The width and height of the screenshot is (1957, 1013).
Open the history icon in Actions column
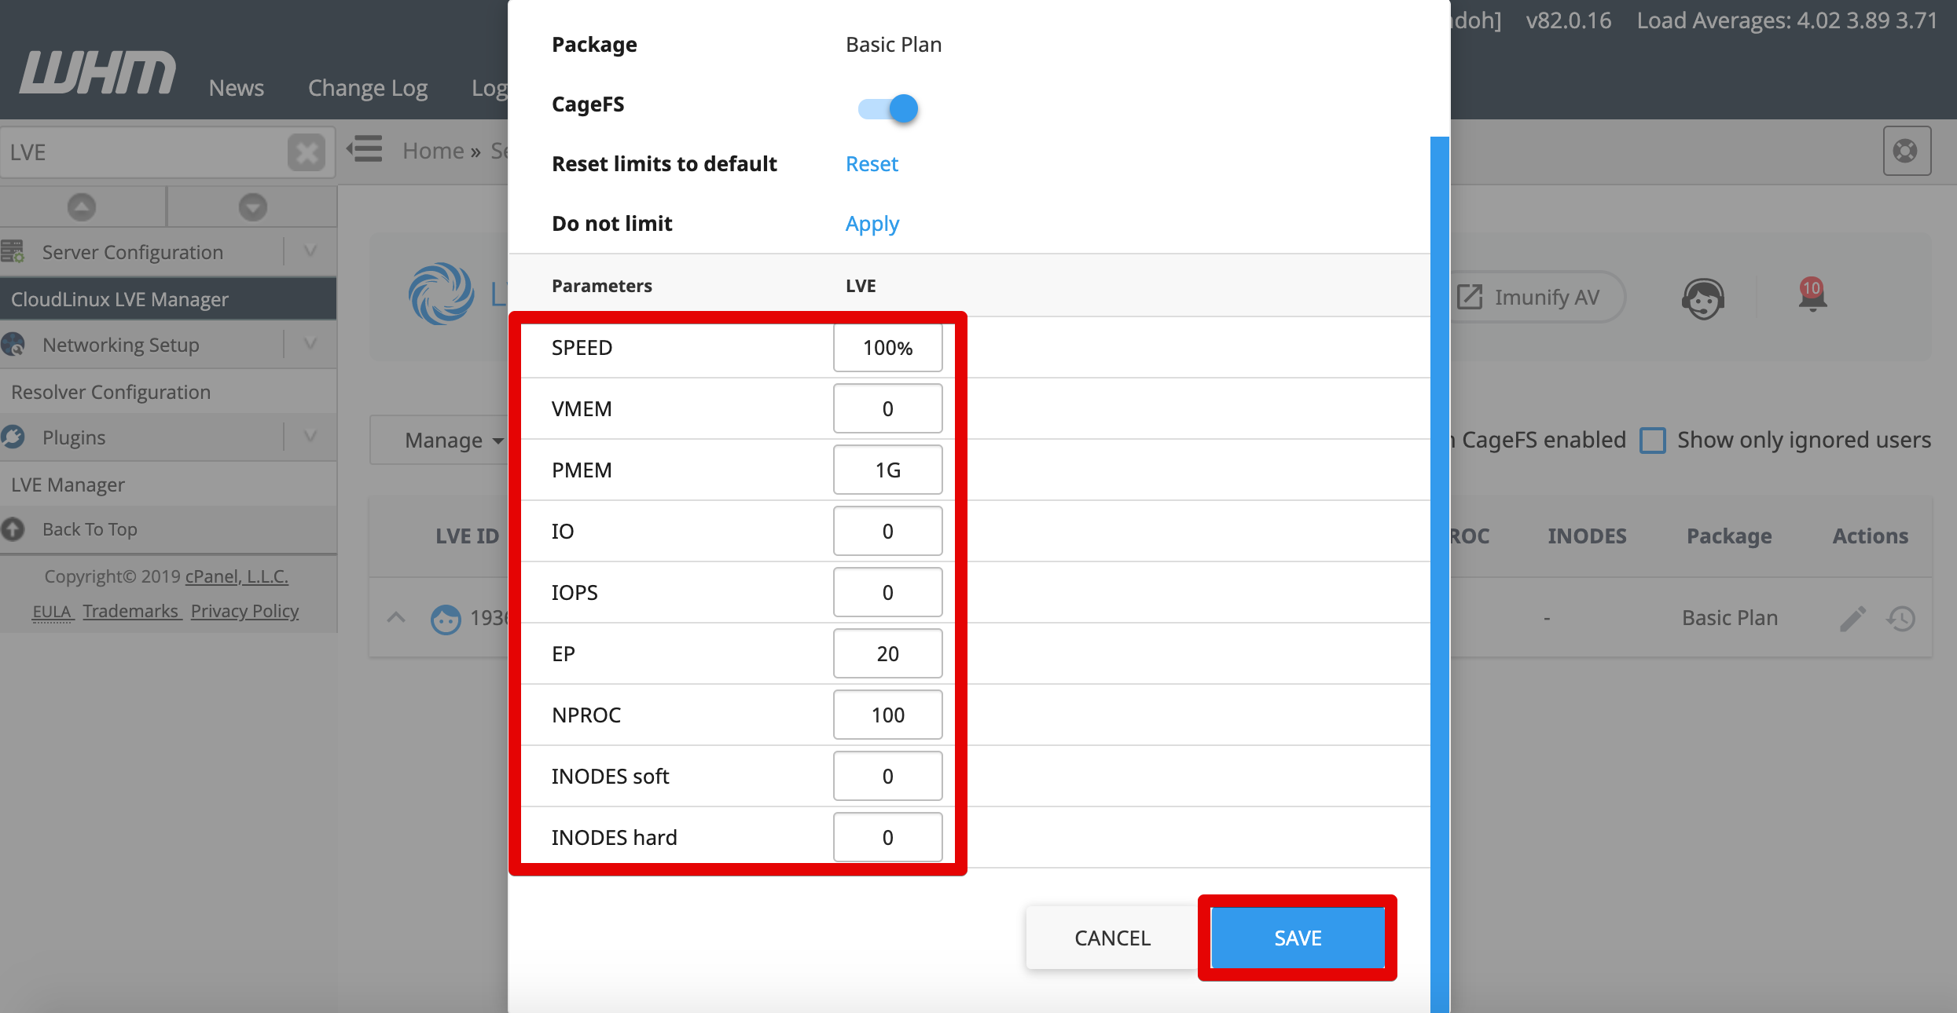1900,619
